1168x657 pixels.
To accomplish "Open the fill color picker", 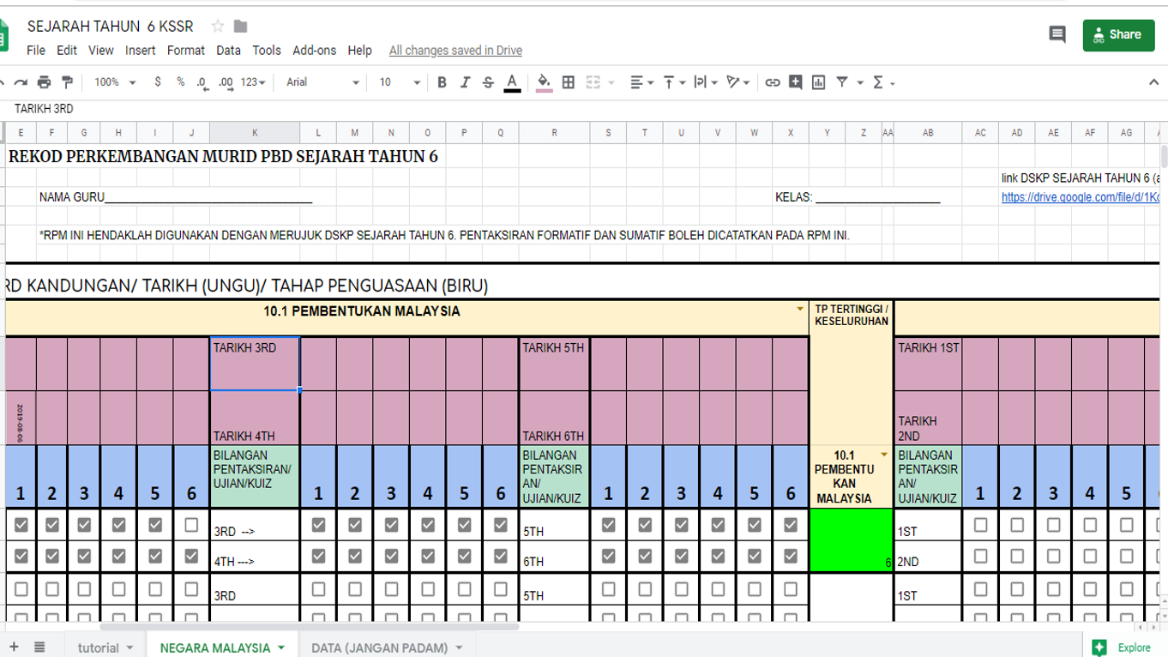I will [x=544, y=82].
